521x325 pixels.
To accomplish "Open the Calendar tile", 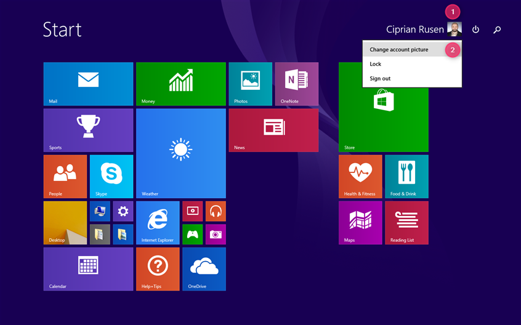I will 89,269.
